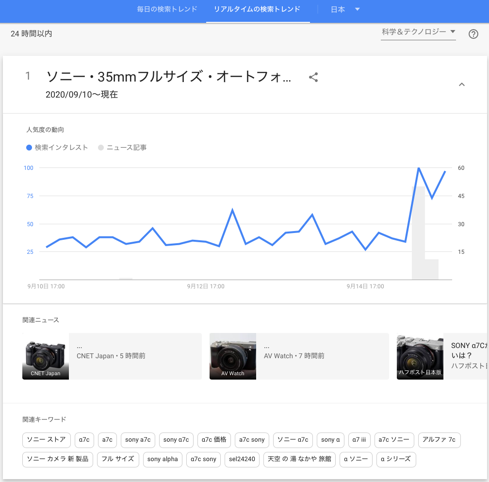
Task: Switch to the 毎日の検索トレンド tab
Action: tap(167, 9)
